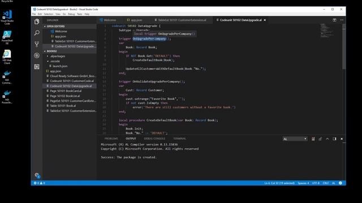
Task: Open Visual Studio Code desktop shortcut
Action: point(7,17)
